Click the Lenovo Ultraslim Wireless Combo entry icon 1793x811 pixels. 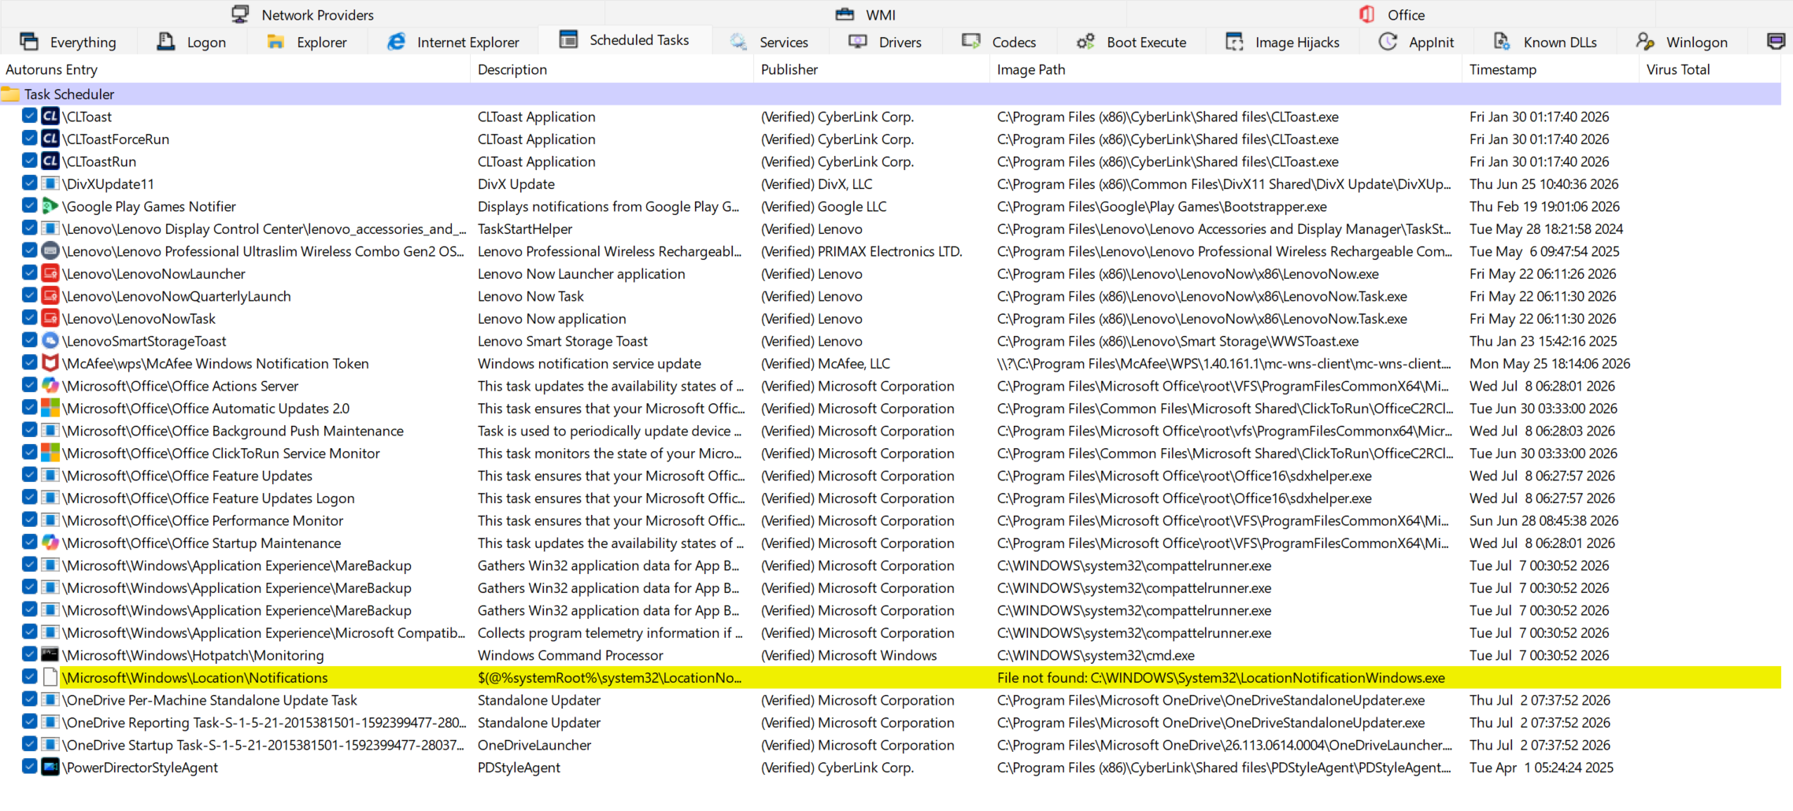pyautogui.click(x=50, y=251)
